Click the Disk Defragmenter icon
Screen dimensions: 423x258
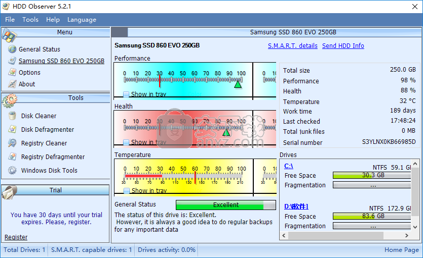pyautogui.click(x=12, y=129)
